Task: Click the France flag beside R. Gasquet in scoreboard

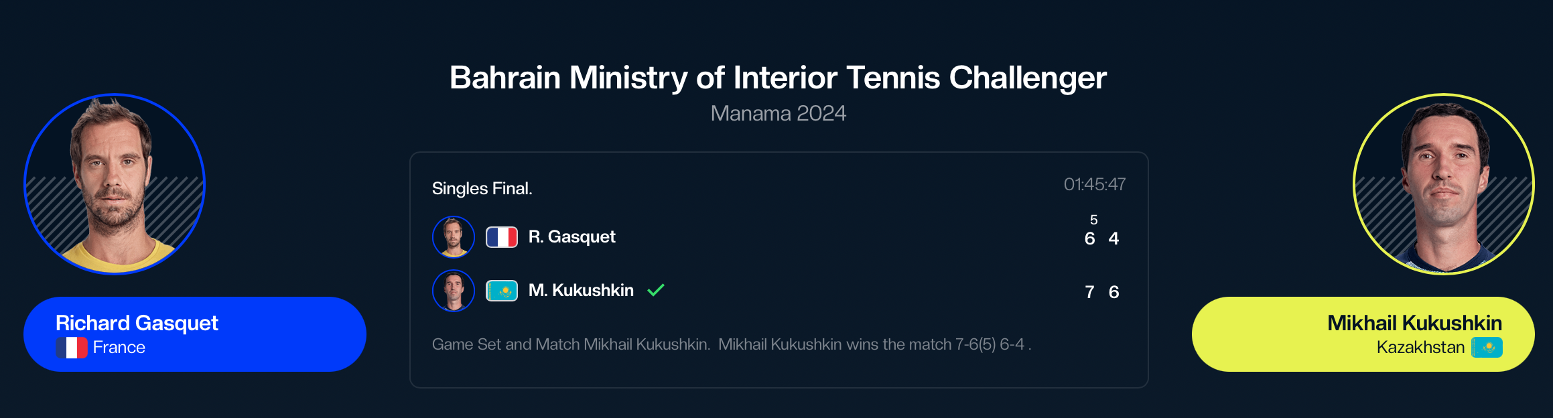Action: (x=502, y=237)
